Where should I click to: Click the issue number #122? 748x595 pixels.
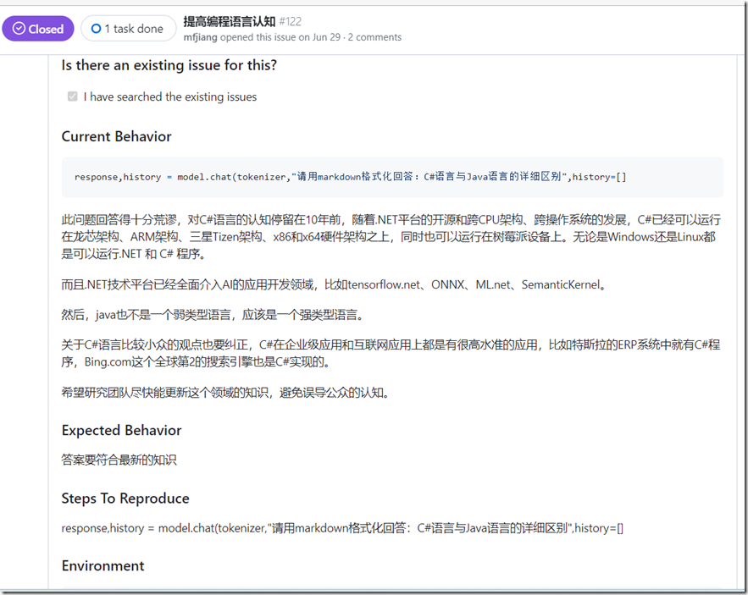point(290,21)
